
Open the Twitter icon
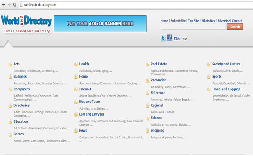[x=163, y=38]
